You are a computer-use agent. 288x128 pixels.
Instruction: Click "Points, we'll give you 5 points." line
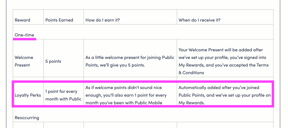115,65
